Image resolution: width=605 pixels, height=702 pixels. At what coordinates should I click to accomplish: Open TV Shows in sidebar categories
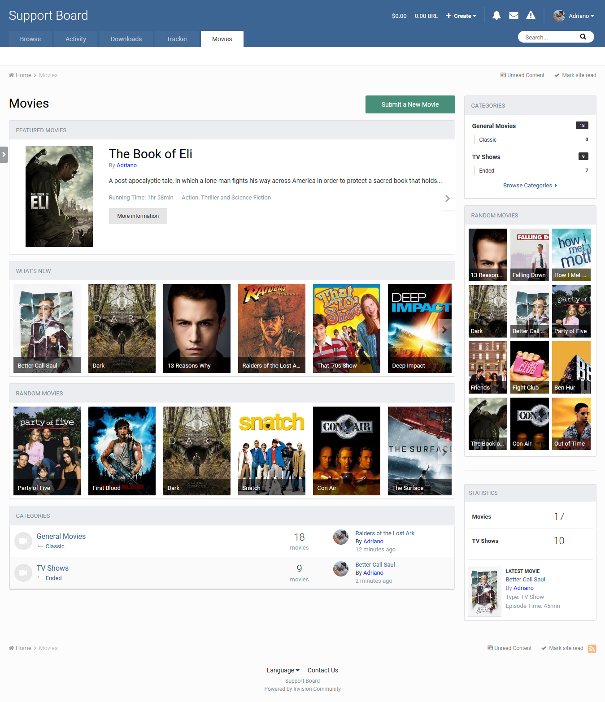coord(486,157)
